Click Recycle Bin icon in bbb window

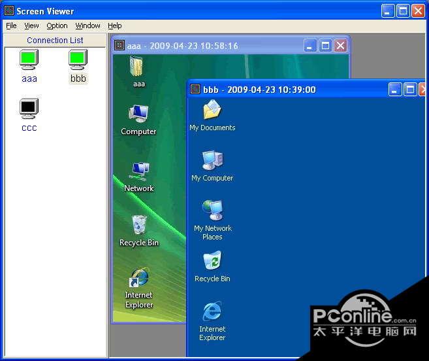212,260
